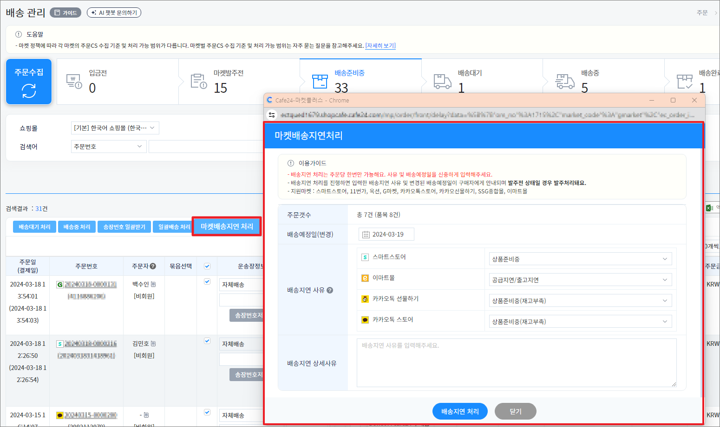Click the 배송중 moving truck icon
The image size is (720, 427).
coord(565,81)
